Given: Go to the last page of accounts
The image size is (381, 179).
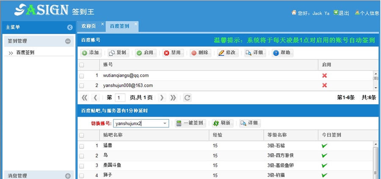Looking at the screenshot, I should pos(173,98).
